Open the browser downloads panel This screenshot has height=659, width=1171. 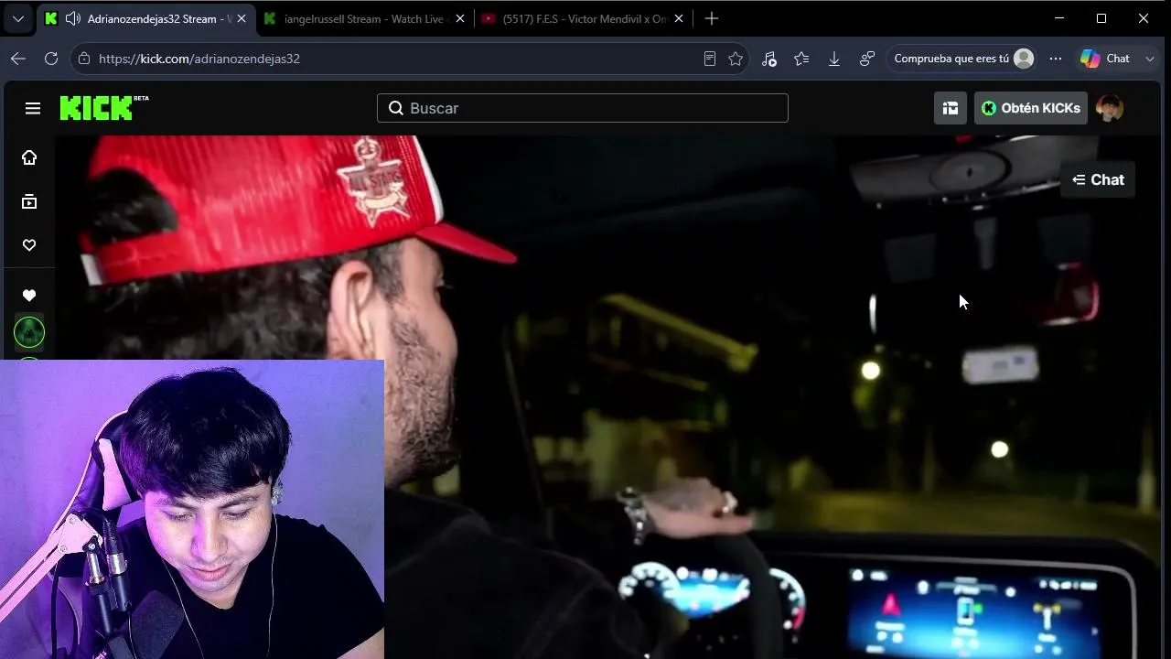coord(834,59)
